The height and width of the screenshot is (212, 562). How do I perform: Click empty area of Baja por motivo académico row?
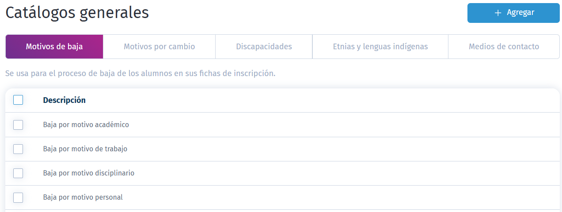pos(345,125)
